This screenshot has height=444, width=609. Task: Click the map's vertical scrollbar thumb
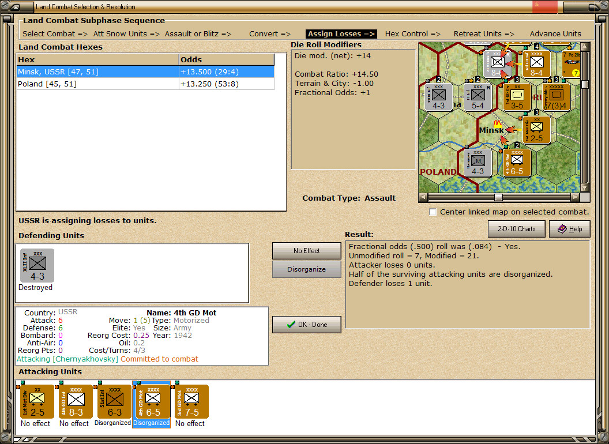(x=585, y=84)
